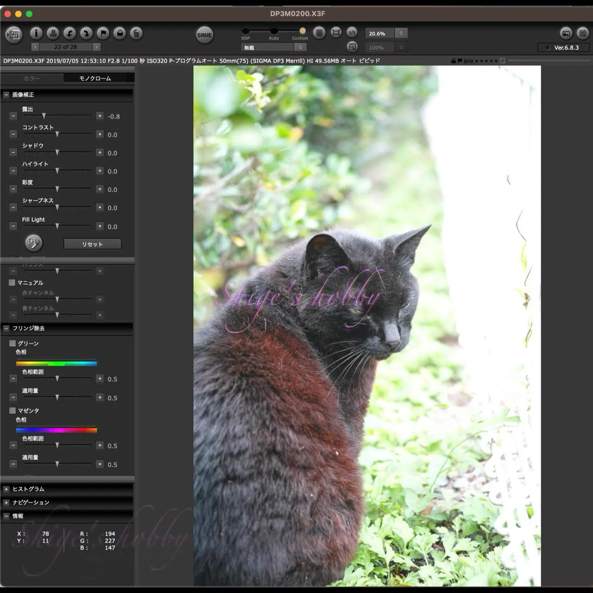
Task: Increase 露出 with plus button
Action: coord(100,116)
